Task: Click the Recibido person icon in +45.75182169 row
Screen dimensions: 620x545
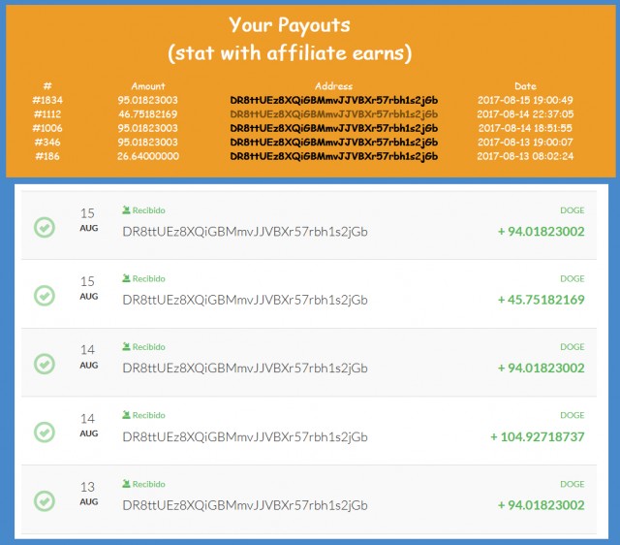Action: click(127, 278)
